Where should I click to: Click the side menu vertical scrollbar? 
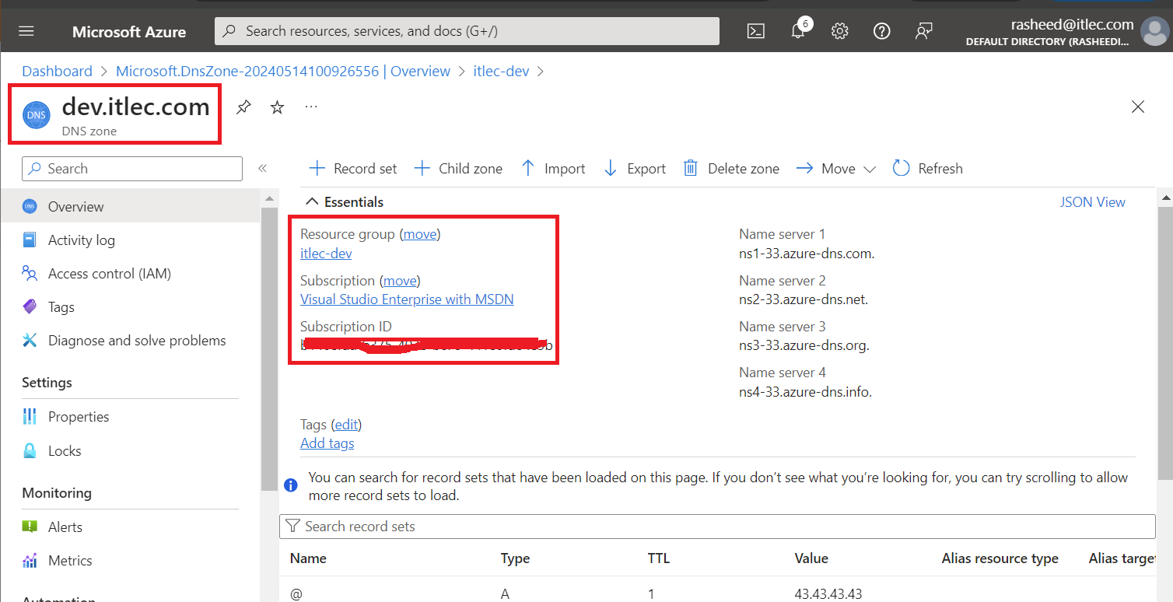pyautogui.click(x=268, y=350)
